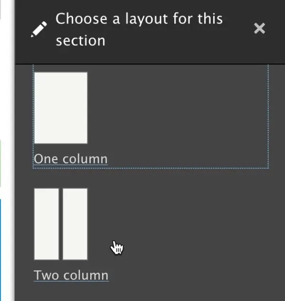
Task: Click the word "Two" in Two column link
Action: (46, 275)
